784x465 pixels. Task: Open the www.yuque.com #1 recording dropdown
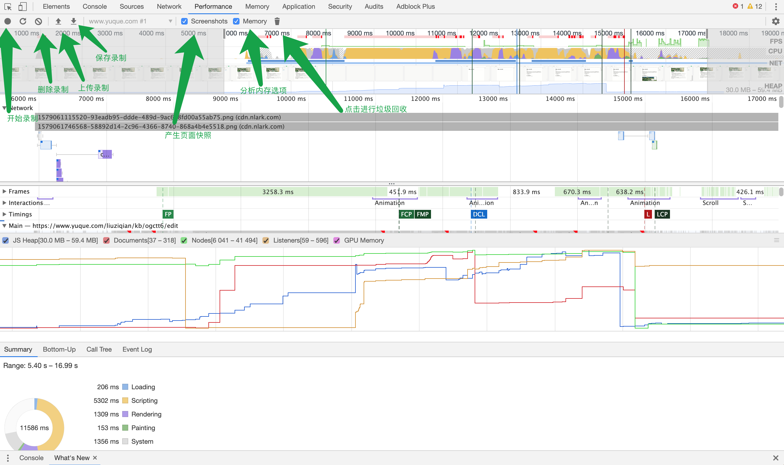(x=130, y=21)
